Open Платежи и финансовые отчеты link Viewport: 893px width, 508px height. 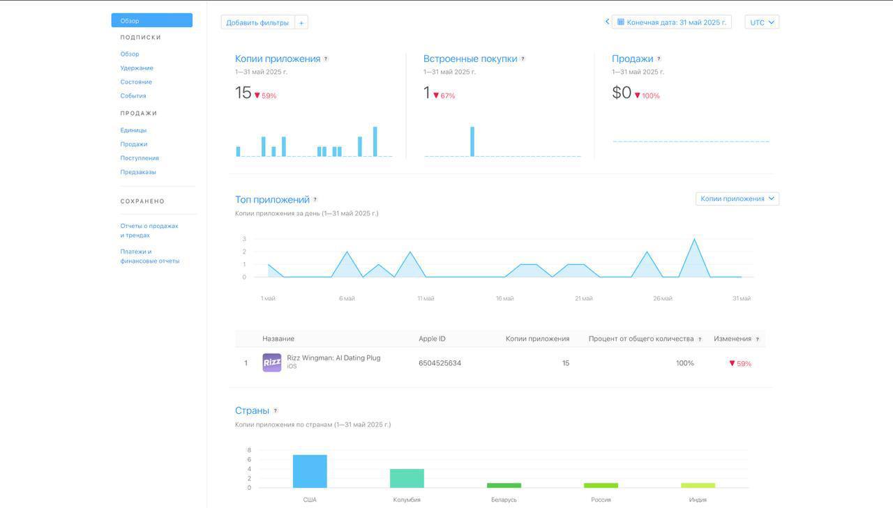coord(149,256)
